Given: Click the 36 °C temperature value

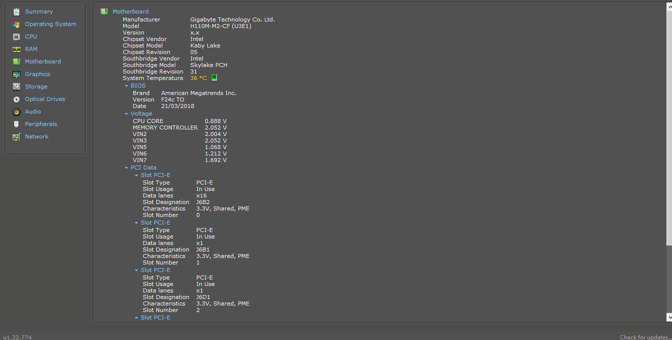Looking at the screenshot, I should pos(198,78).
